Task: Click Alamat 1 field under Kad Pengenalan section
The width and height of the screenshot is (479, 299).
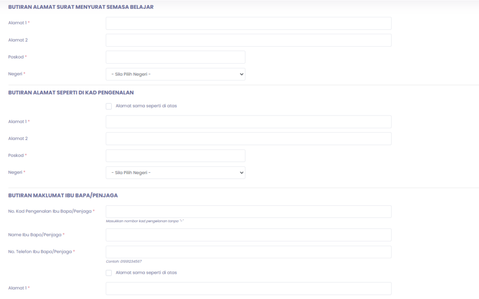Action: (248, 122)
